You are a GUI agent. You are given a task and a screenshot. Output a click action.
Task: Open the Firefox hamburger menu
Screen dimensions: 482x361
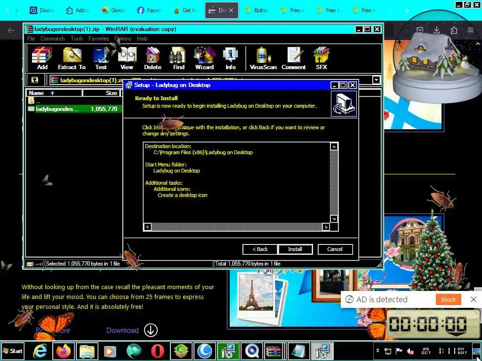(471, 30)
